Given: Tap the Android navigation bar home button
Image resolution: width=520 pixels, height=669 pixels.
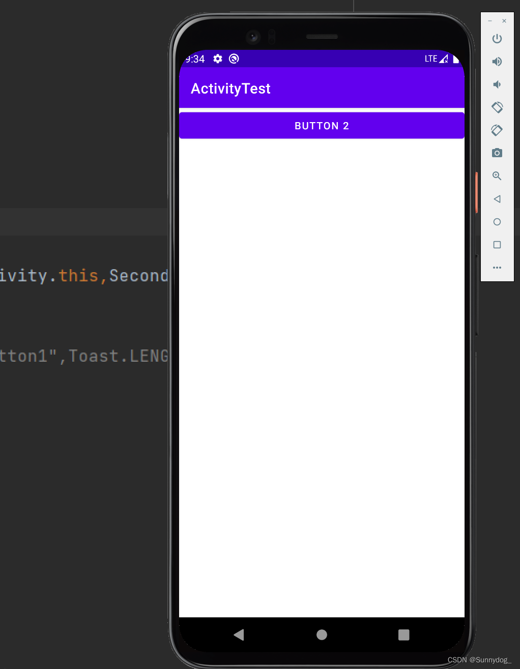Looking at the screenshot, I should point(322,634).
